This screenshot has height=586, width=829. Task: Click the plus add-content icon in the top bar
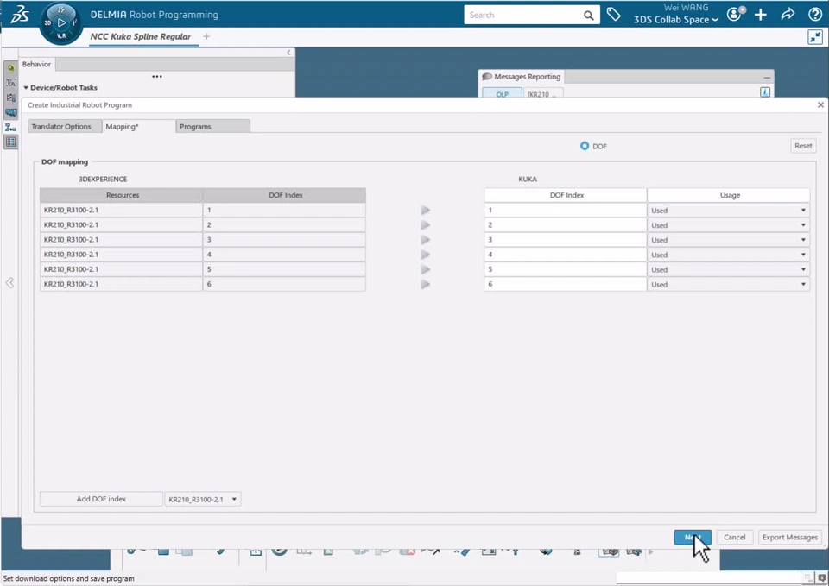[x=760, y=15]
